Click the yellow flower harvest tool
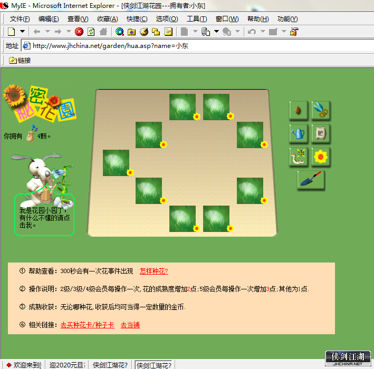 coord(321,157)
